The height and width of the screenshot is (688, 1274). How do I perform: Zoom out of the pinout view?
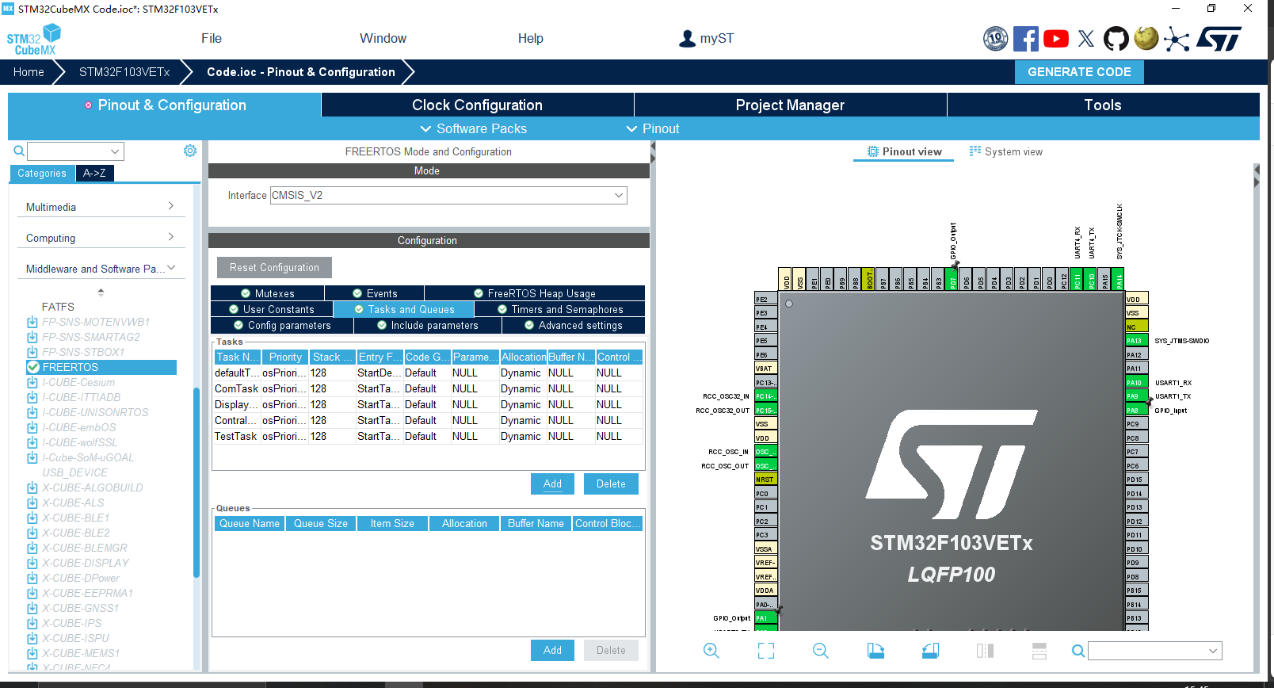click(x=821, y=651)
